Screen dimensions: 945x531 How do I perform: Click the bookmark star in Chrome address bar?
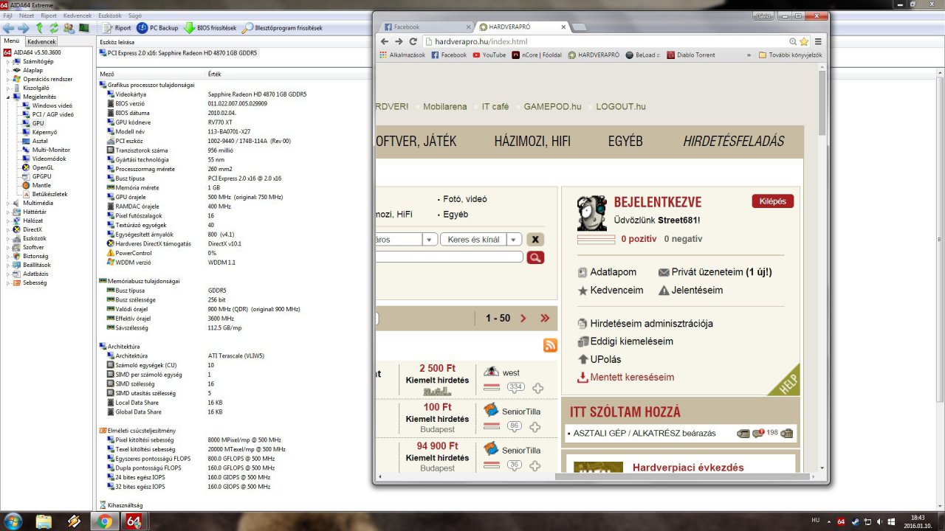click(x=804, y=42)
